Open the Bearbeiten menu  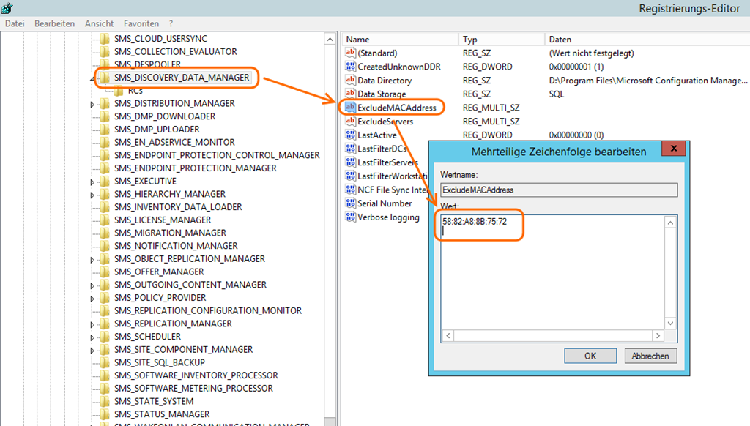54,23
